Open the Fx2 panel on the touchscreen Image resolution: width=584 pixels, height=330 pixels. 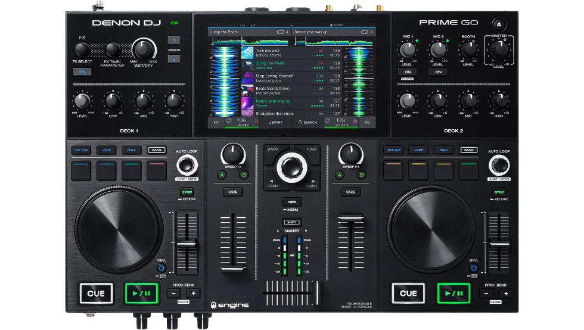(367, 122)
